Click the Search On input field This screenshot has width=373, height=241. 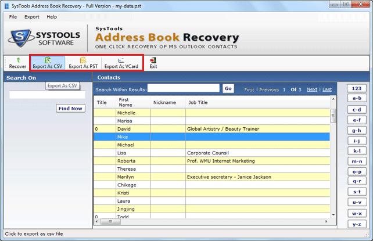[47, 95]
